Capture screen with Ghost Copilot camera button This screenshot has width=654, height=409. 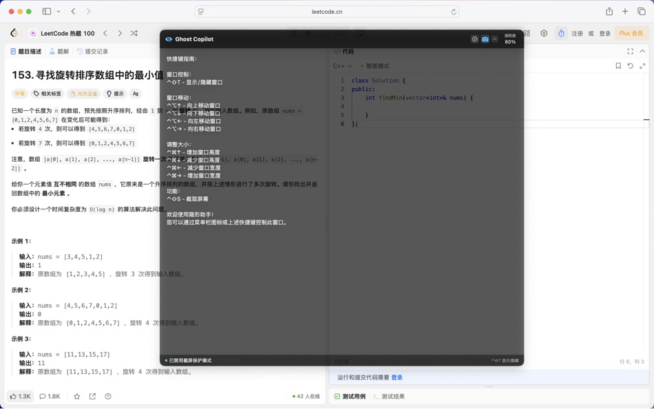pyautogui.click(x=485, y=39)
